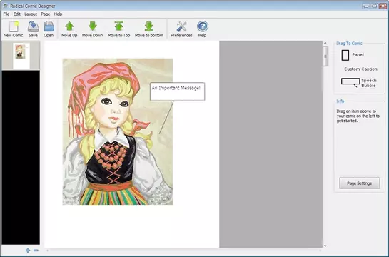The width and height of the screenshot is (389, 257).
Task: Add a page with the plus icon
Action: tap(28, 251)
